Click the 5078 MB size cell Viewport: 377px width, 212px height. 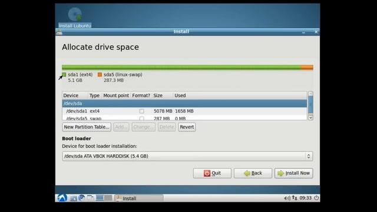coord(163,111)
